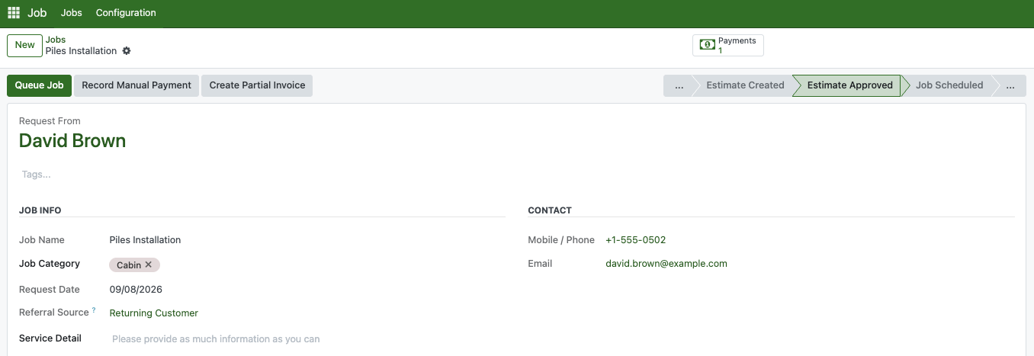
Task: Open the apps grid menu icon
Action: [13, 13]
